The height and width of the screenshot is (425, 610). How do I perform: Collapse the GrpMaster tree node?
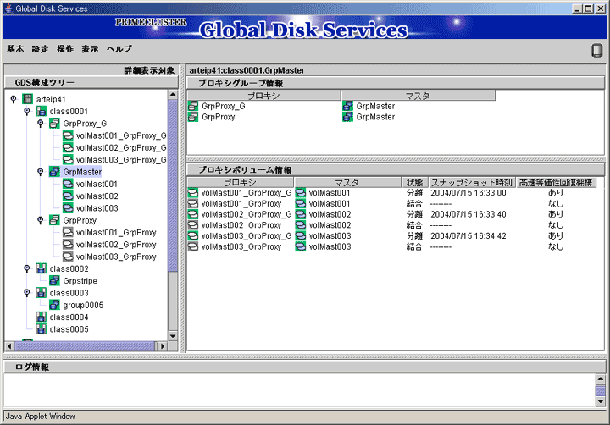click(x=40, y=172)
